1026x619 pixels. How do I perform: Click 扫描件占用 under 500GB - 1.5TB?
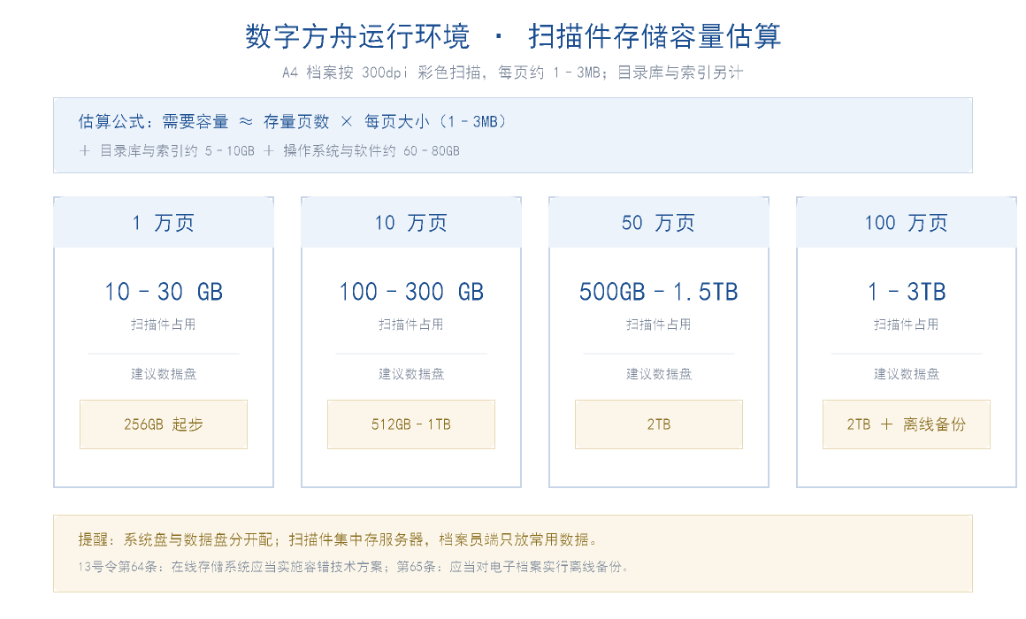pos(659,325)
